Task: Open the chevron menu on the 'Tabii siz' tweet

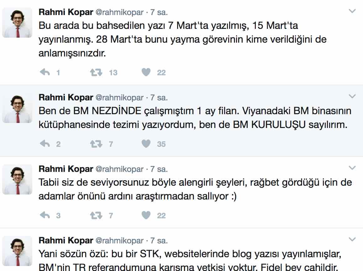Action: (x=352, y=168)
